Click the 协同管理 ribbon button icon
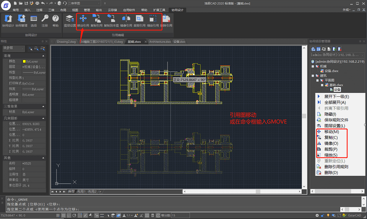This screenshot has width=367, height=219. pos(21,18)
